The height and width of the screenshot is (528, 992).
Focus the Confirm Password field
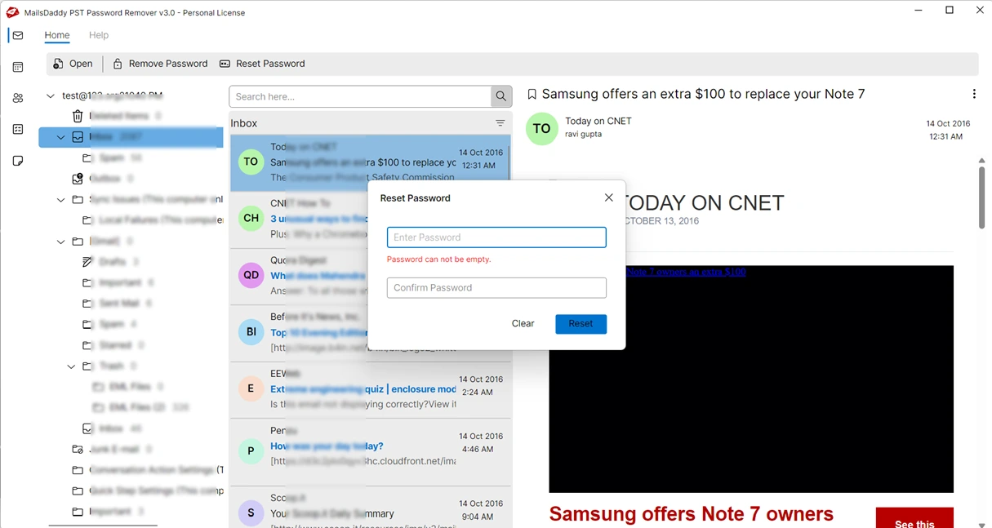click(x=496, y=287)
